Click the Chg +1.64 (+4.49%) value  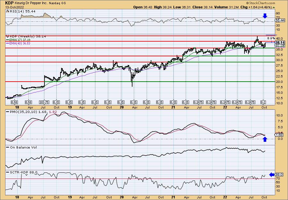tap(257, 7)
